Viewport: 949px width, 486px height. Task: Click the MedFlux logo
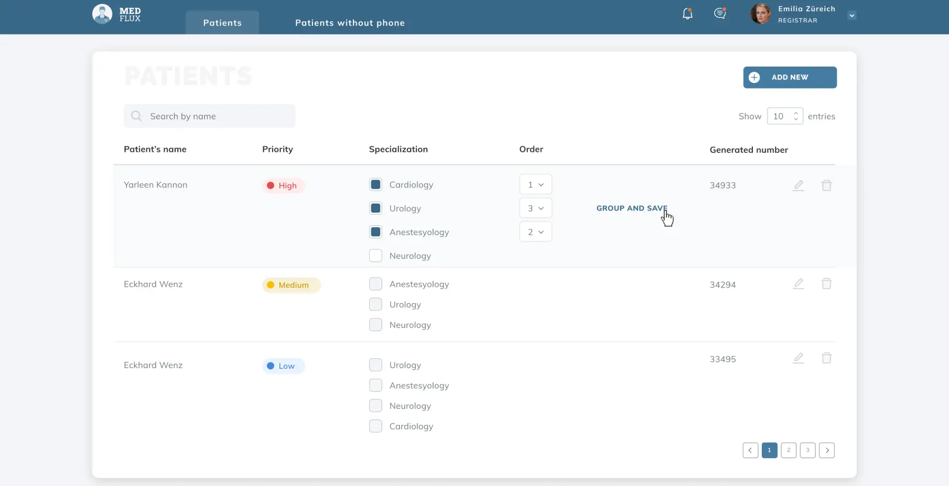(x=116, y=15)
